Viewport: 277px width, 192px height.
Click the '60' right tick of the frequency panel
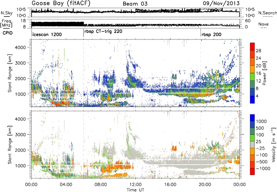(248, 21)
